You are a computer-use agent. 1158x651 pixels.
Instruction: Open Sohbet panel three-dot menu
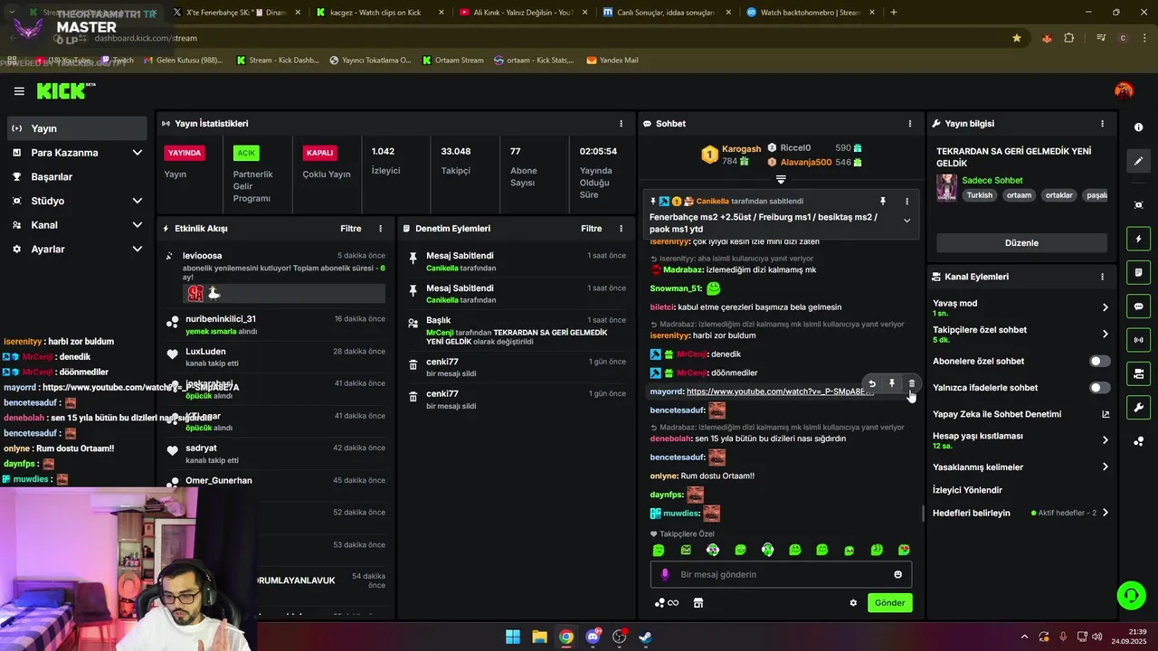coord(910,124)
